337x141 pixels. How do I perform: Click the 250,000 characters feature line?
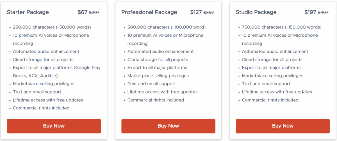[52, 27]
